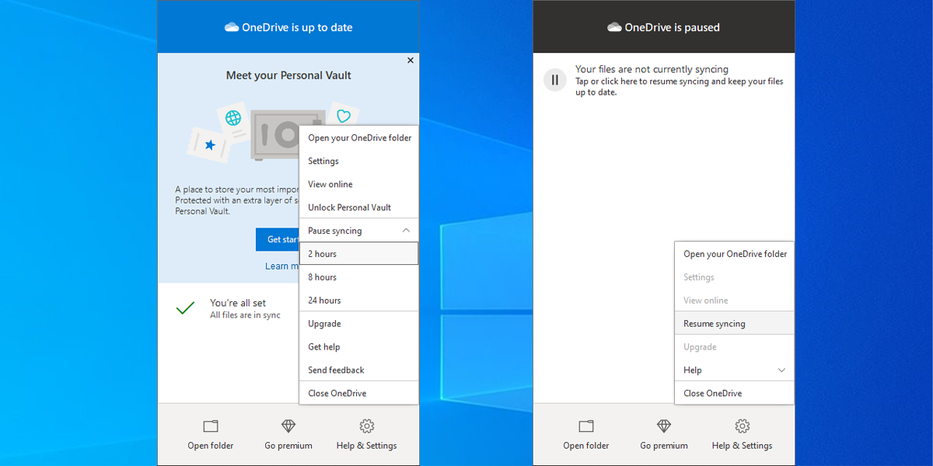Screen dimensions: 933x466
Task: Select Open your OneDrive folder in left menu
Action: pyautogui.click(x=359, y=137)
